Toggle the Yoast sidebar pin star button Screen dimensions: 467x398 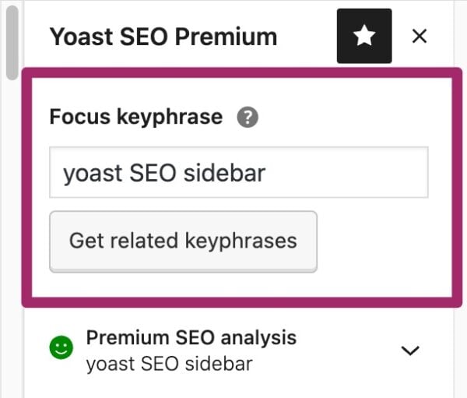(x=364, y=37)
